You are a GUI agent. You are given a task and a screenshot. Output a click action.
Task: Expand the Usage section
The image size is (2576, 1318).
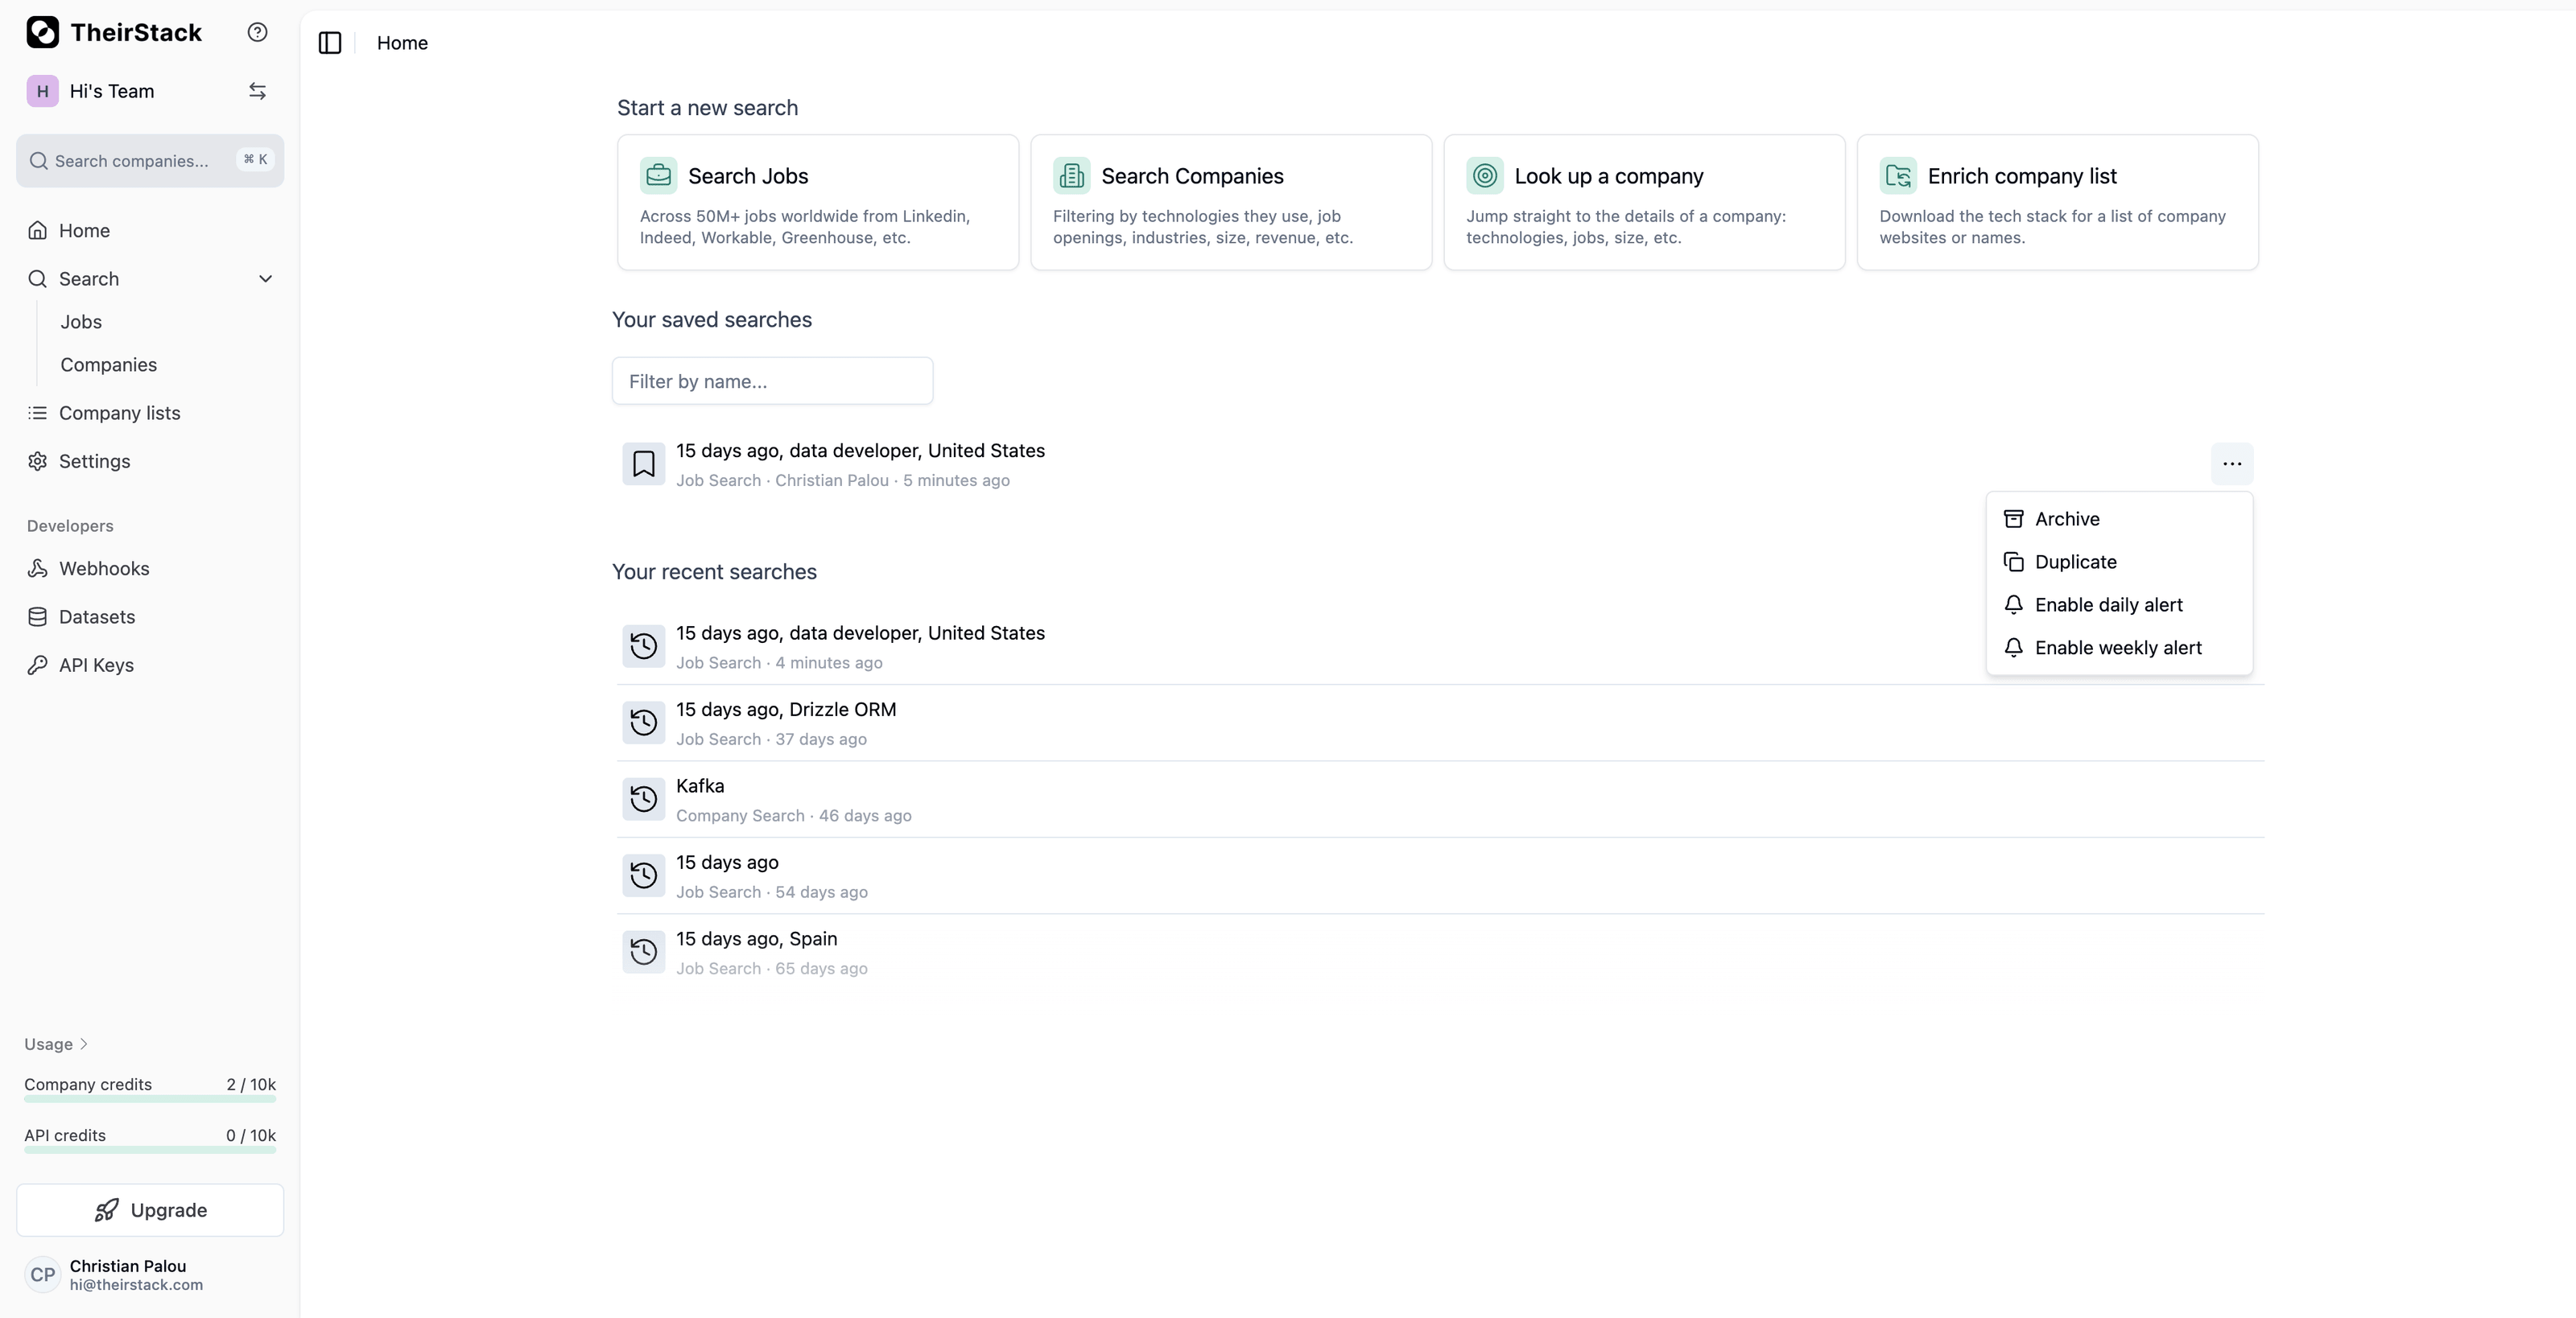coord(55,1043)
